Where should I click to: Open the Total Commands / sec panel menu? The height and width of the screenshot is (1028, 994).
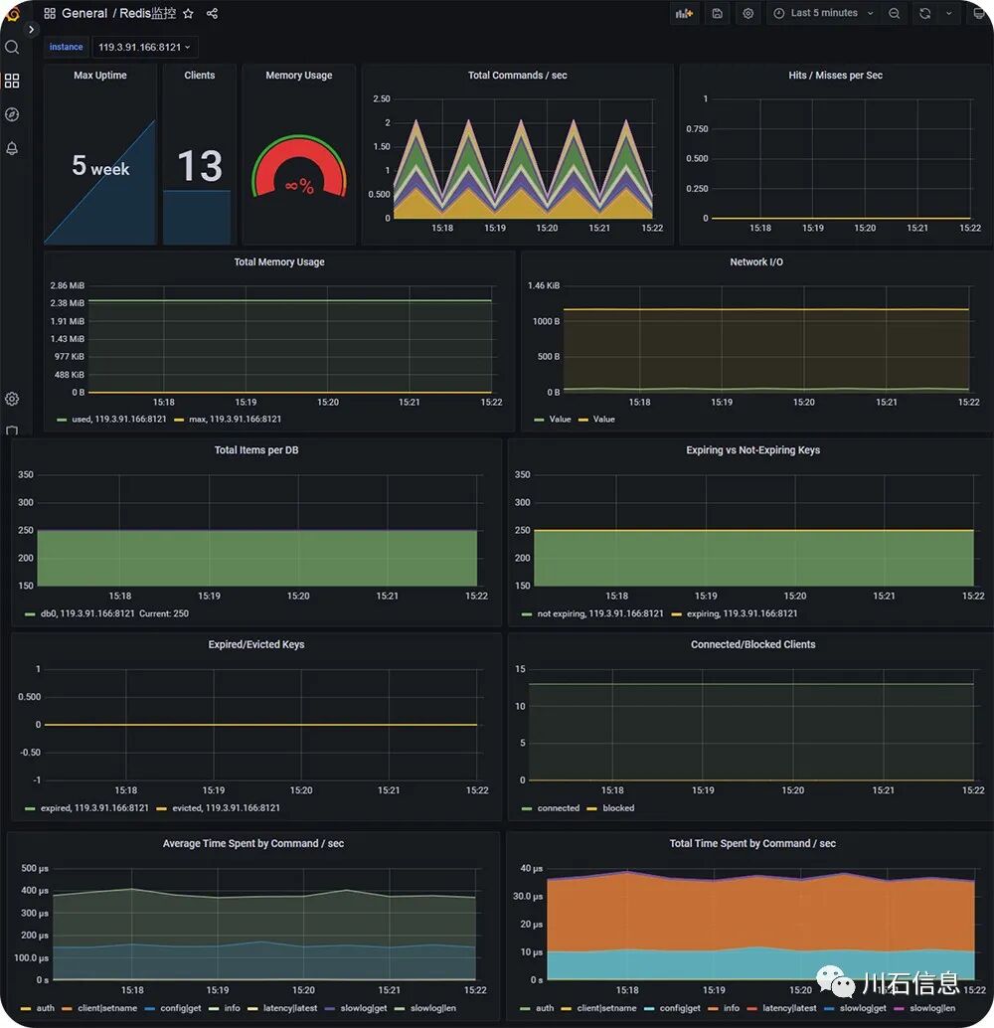pyautogui.click(x=517, y=76)
